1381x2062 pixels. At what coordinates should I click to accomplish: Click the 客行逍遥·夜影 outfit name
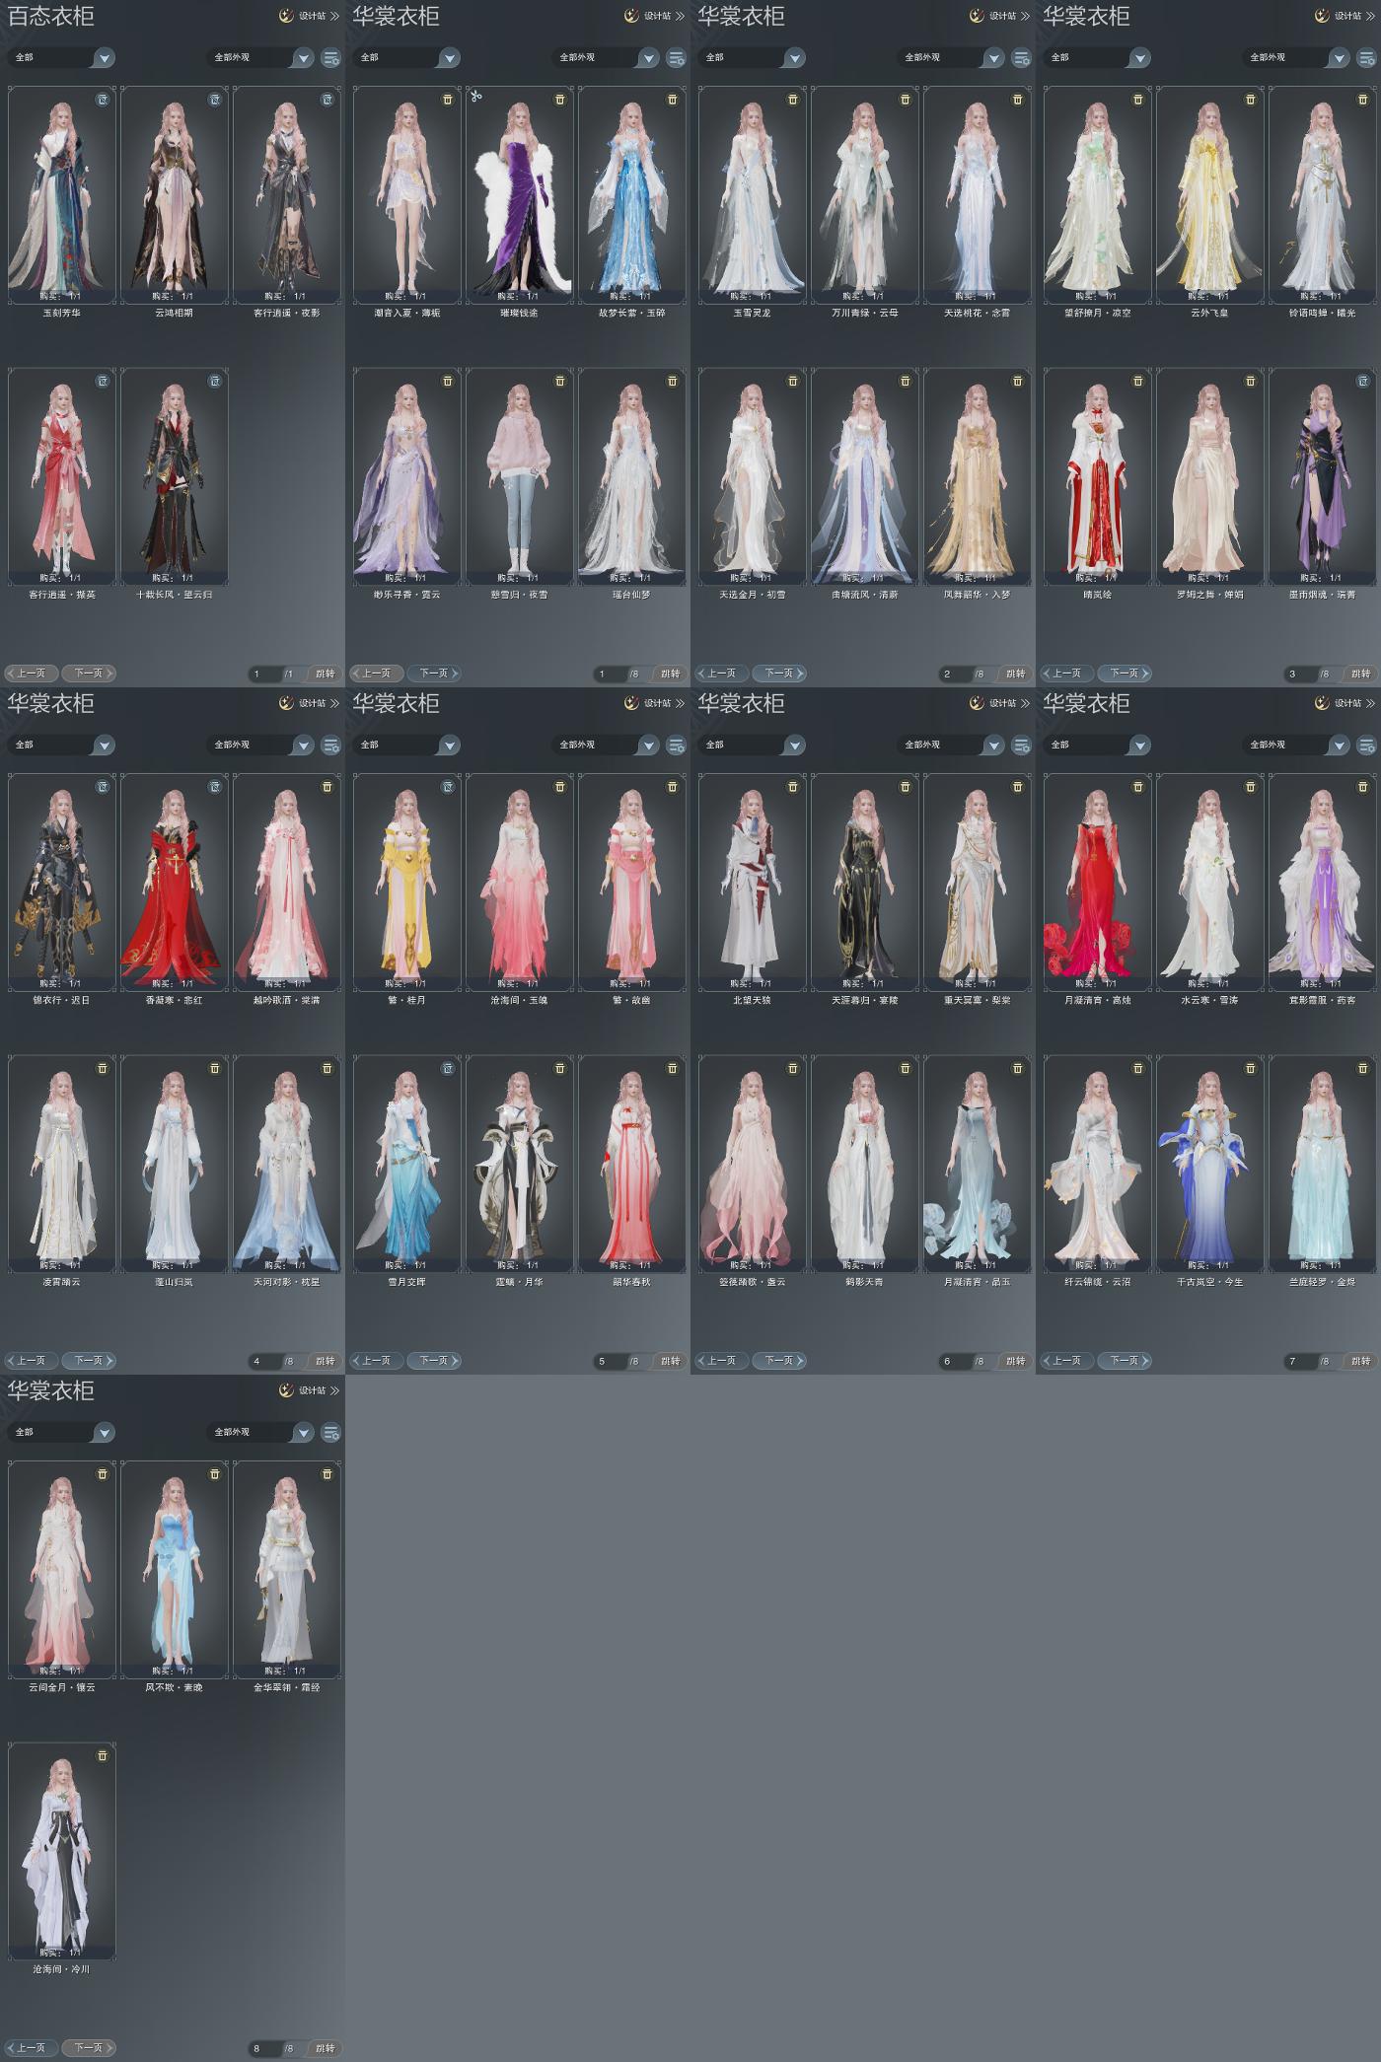coord(286,314)
